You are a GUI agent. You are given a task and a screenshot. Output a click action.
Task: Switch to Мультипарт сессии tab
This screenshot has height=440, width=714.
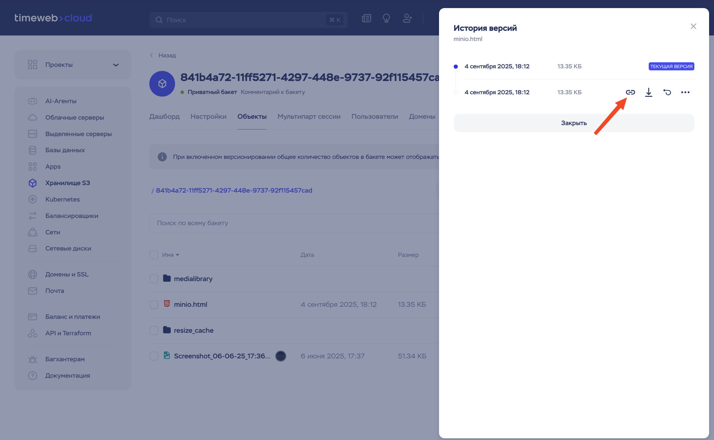point(309,117)
